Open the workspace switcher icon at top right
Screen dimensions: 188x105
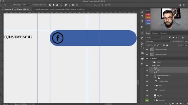[184, 5]
